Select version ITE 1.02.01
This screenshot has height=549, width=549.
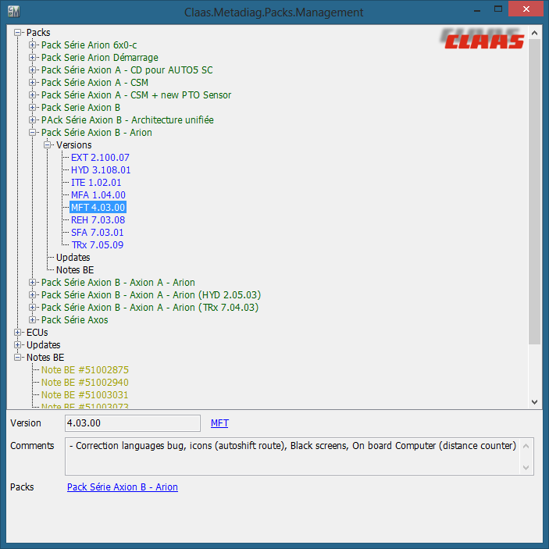tap(96, 183)
